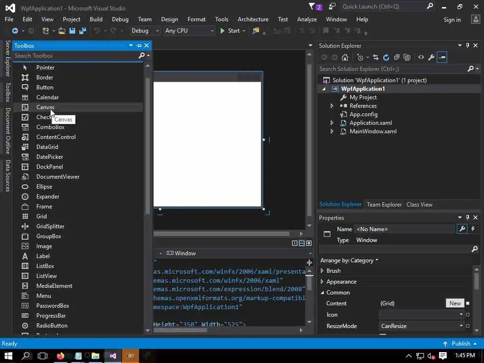This screenshot has width=484, height=363.
Task: Select the DataGrid control in Toolbox
Action: click(78, 147)
